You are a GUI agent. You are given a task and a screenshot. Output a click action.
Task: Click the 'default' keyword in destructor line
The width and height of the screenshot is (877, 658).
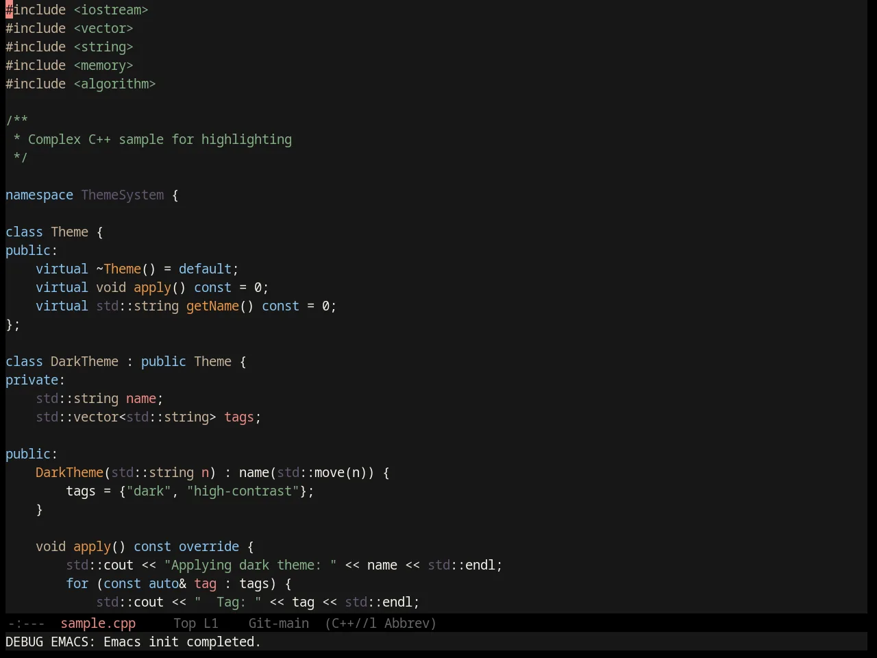[205, 269]
